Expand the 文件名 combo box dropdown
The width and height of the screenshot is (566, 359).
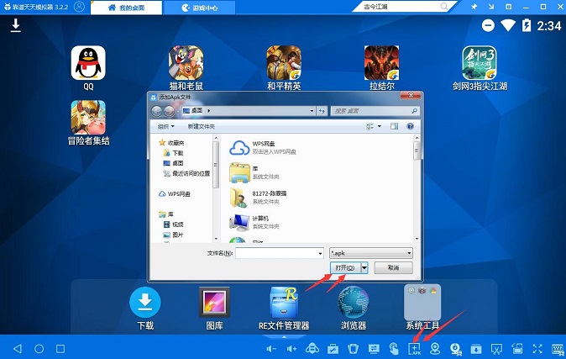pos(320,253)
